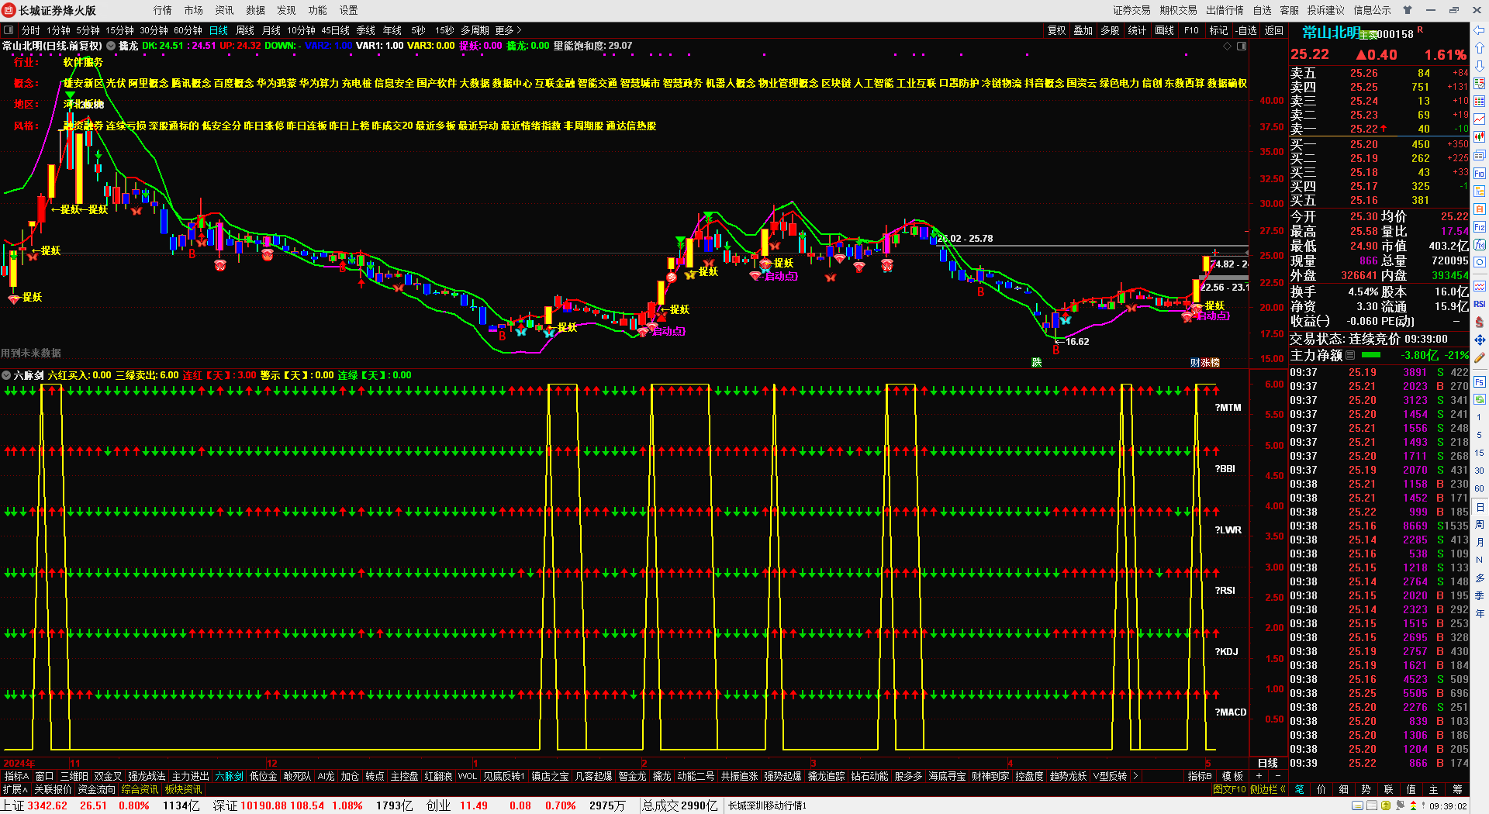Screen dimensions: 1489x814
Task: Click the round icon beside 六脉剑 indicator name
Action: click(x=6, y=375)
